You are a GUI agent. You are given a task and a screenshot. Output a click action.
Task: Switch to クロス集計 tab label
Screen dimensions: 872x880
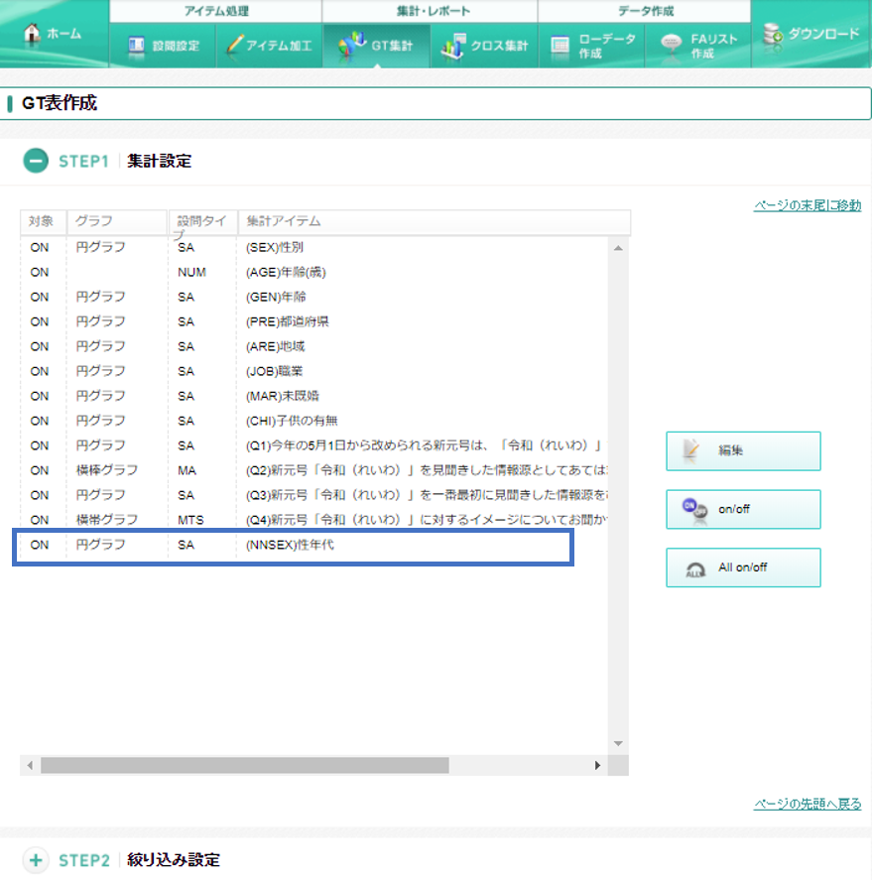[x=499, y=46]
